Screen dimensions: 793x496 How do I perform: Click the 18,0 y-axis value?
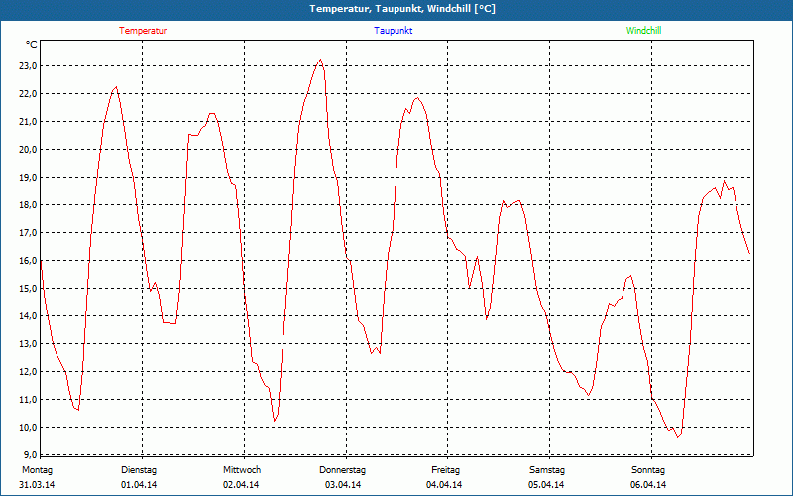(x=29, y=205)
